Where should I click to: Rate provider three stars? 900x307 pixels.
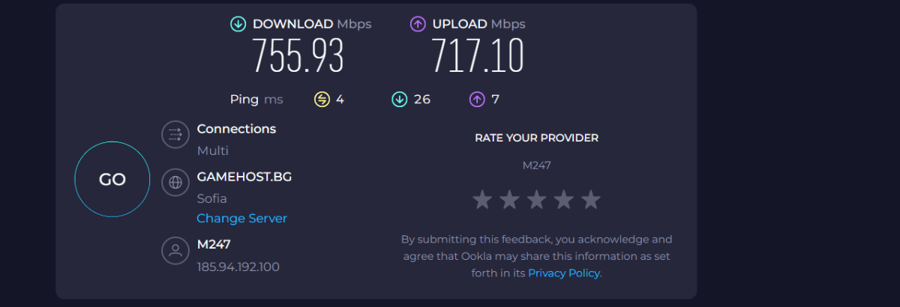click(537, 200)
